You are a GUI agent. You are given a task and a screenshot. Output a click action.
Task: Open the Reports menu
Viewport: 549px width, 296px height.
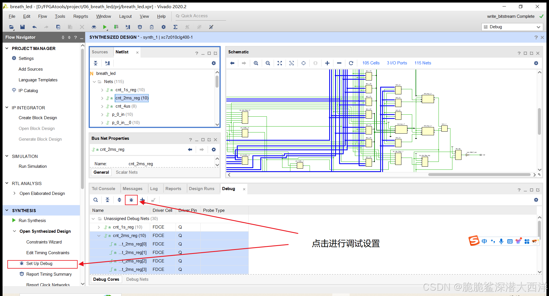tap(80, 16)
